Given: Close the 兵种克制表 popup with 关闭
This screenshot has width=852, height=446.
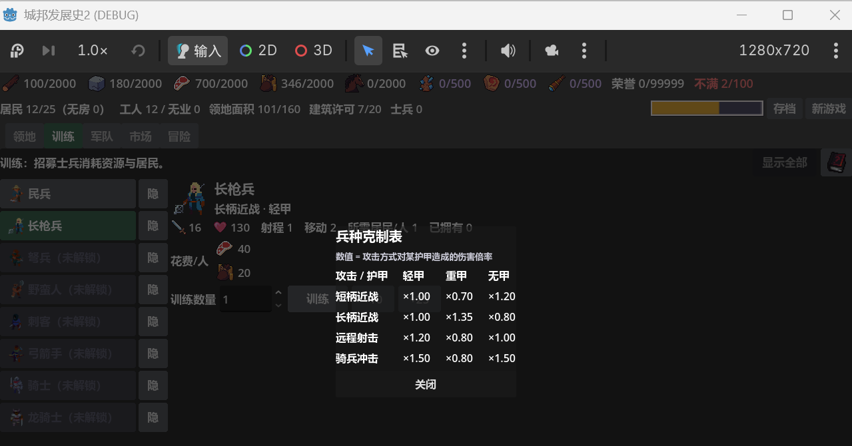Looking at the screenshot, I should pos(426,385).
